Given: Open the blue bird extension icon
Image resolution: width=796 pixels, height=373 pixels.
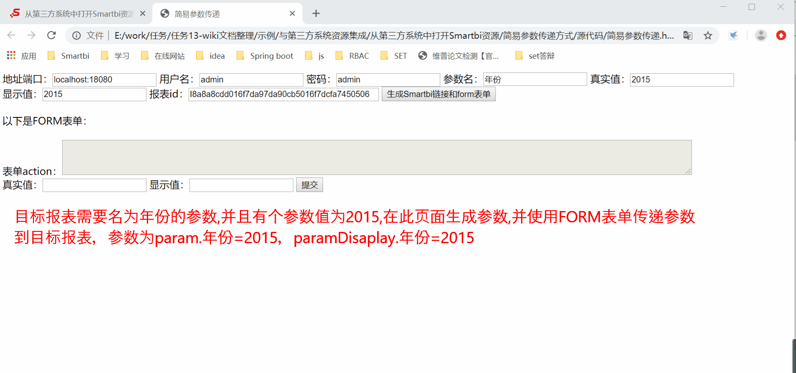Looking at the screenshot, I should tap(733, 35).
